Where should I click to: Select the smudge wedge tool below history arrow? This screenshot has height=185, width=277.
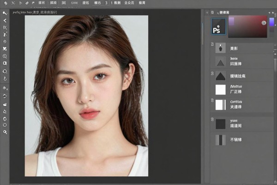[x=5, y=105]
